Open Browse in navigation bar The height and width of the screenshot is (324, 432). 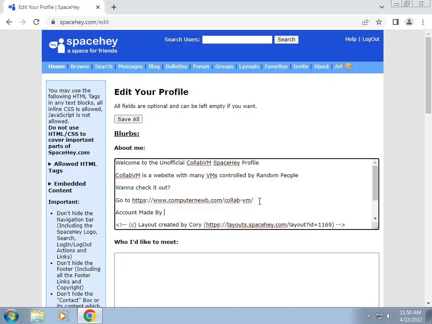pyautogui.click(x=80, y=66)
